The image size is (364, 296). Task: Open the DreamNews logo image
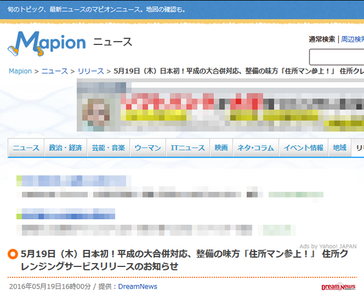pos(338,287)
